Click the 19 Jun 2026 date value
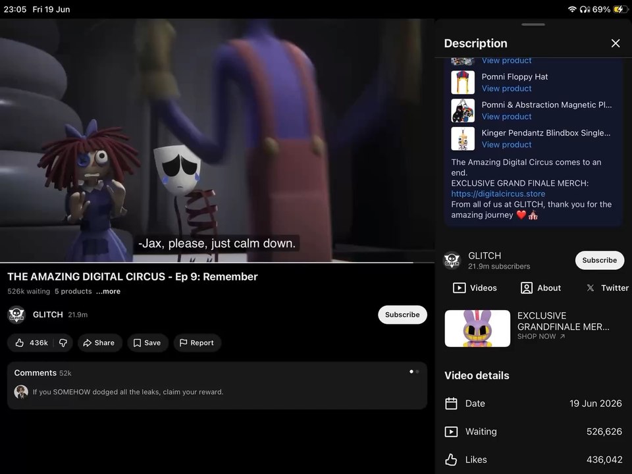 coord(595,404)
